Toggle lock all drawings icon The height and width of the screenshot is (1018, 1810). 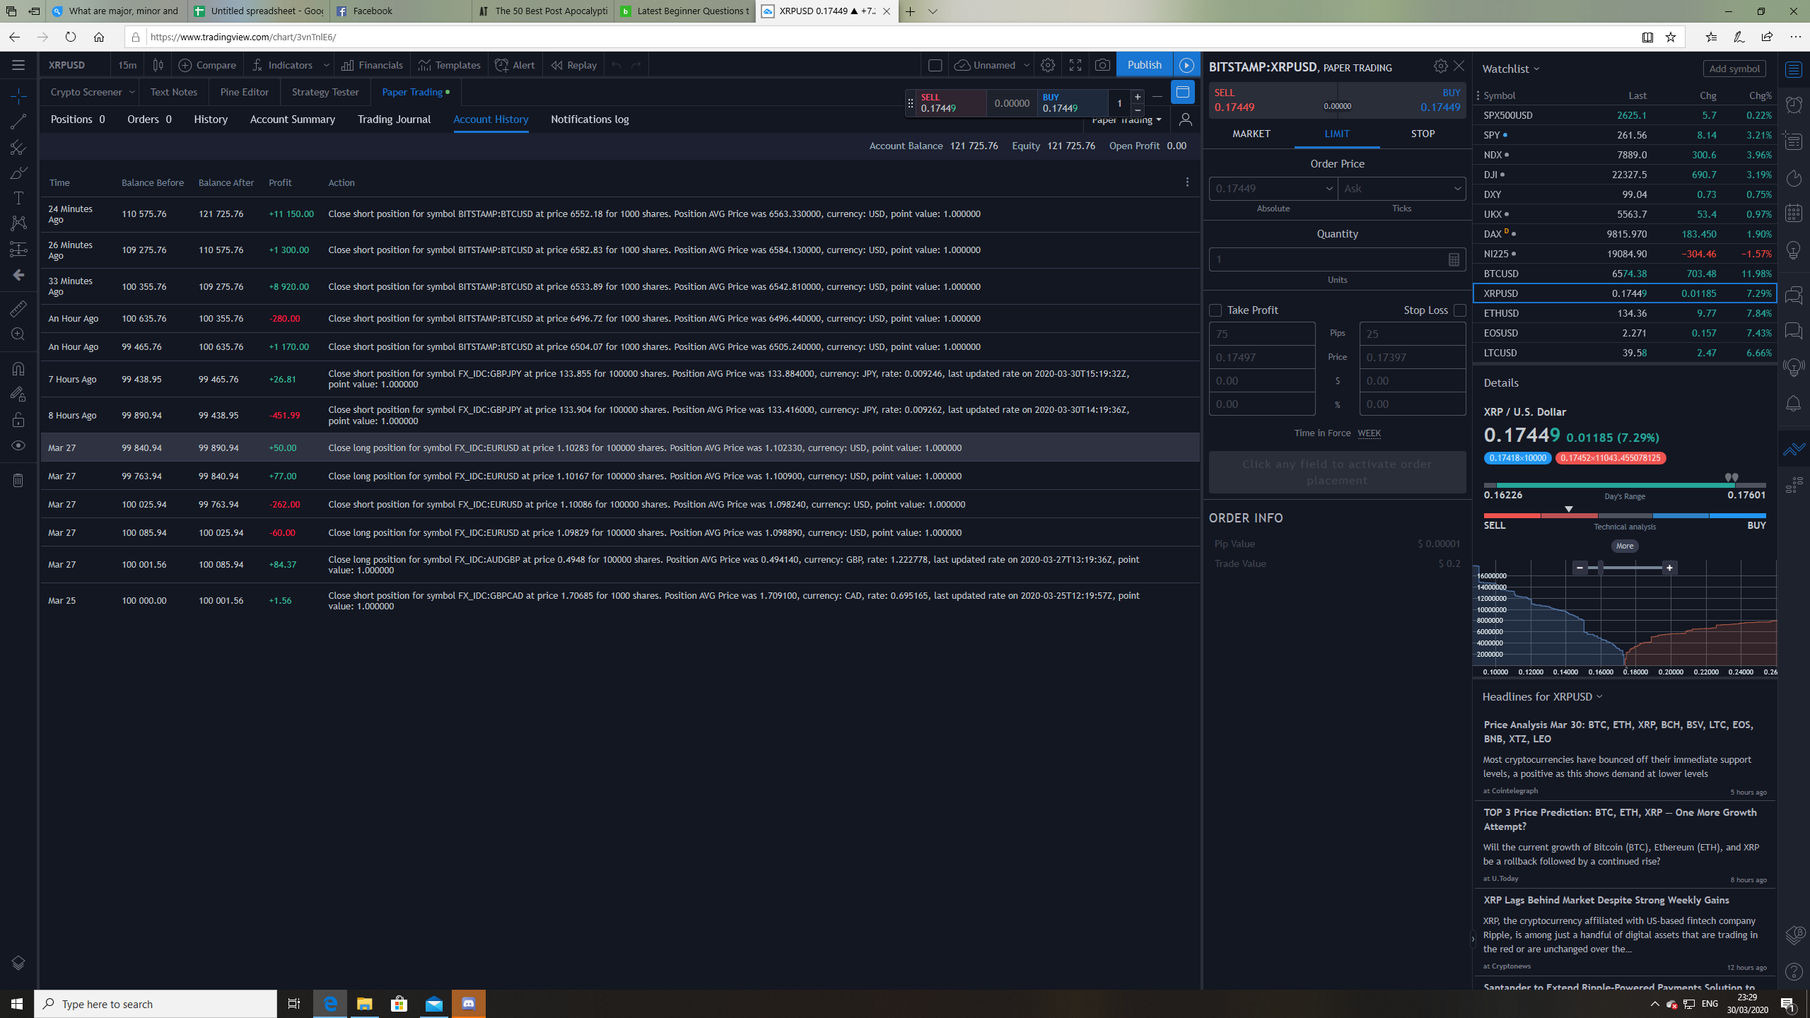tap(18, 420)
